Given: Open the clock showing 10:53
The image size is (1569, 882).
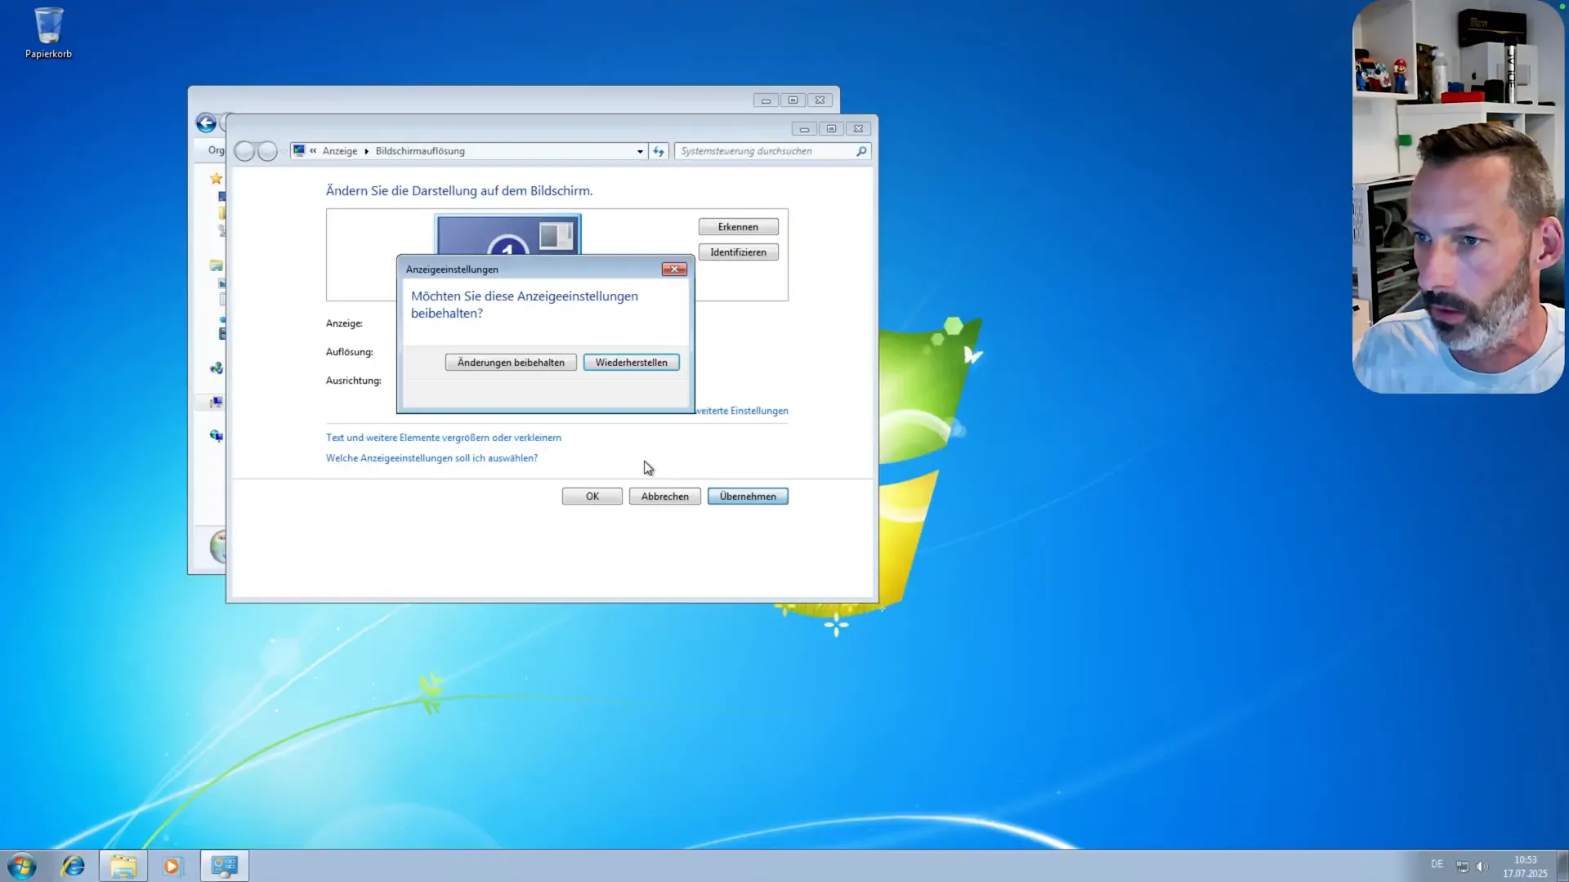Looking at the screenshot, I should coord(1525,866).
